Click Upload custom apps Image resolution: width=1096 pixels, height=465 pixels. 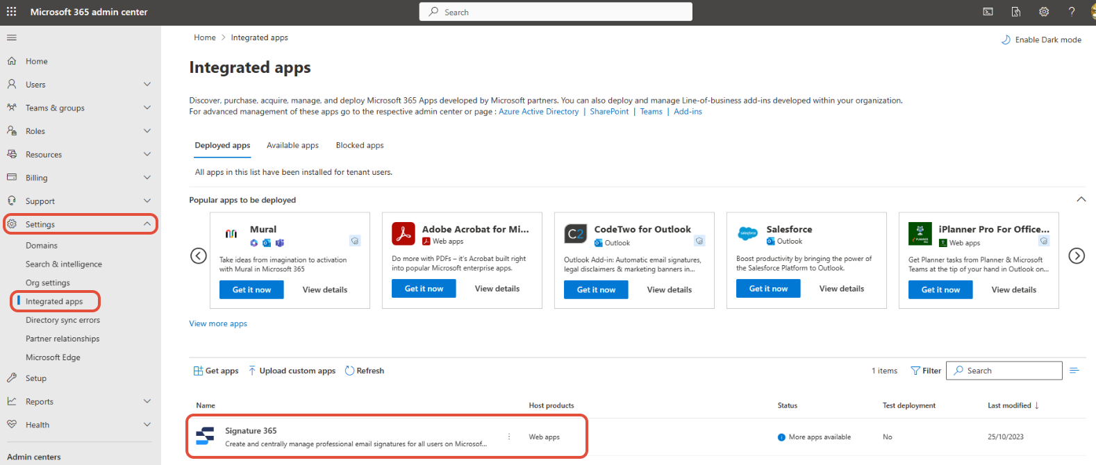click(292, 371)
